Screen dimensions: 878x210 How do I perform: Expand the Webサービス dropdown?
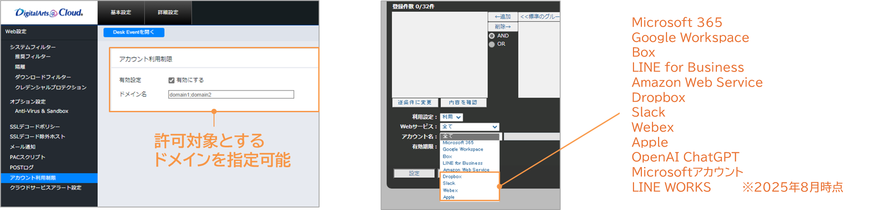[469, 127]
